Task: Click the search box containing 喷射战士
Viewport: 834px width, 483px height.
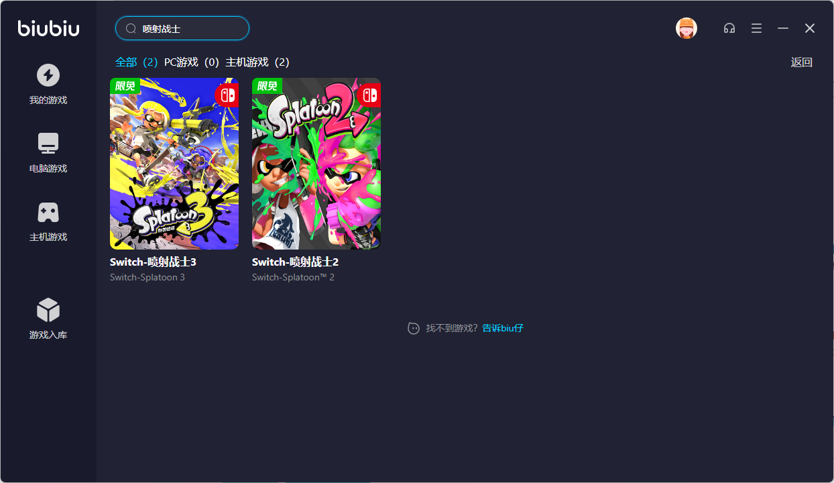Action: tap(182, 29)
